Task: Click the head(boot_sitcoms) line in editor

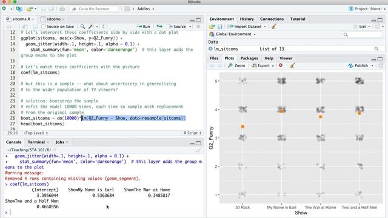Action: click(42, 124)
